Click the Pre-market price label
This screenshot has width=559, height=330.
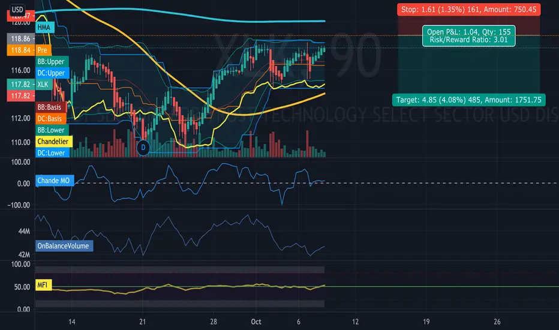pyautogui.click(x=43, y=50)
